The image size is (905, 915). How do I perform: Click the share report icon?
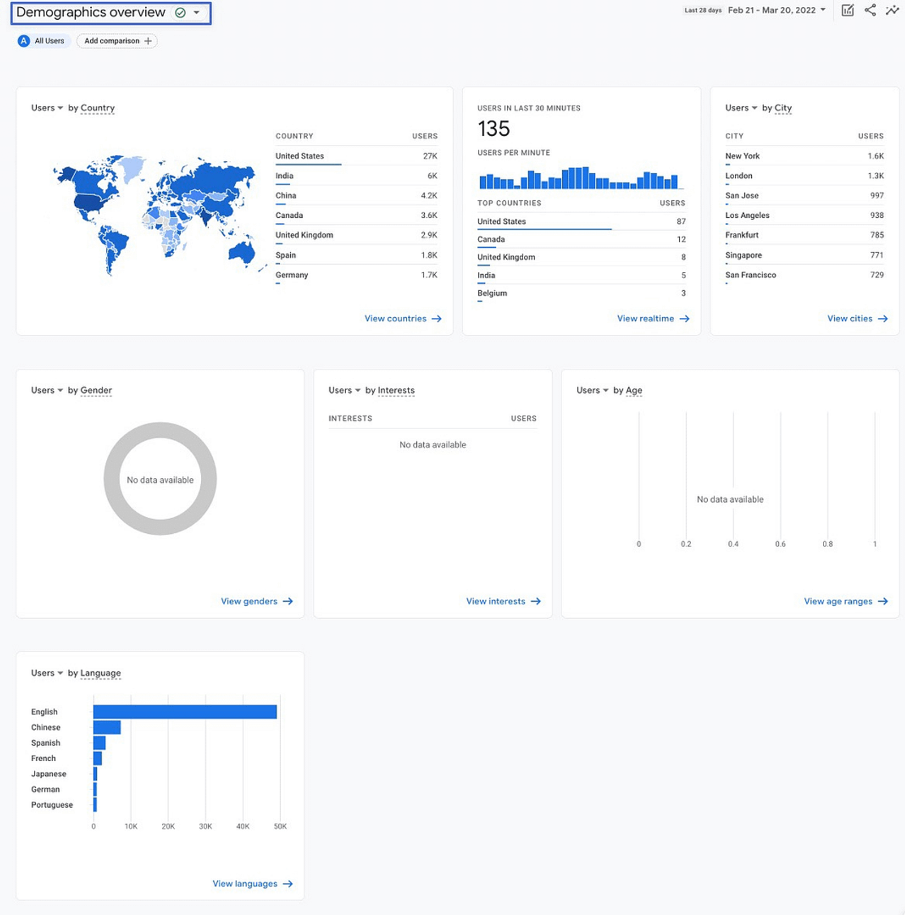(x=870, y=10)
